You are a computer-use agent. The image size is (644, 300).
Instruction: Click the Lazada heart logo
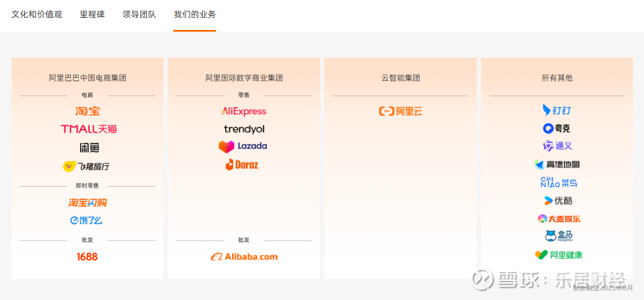226,147
